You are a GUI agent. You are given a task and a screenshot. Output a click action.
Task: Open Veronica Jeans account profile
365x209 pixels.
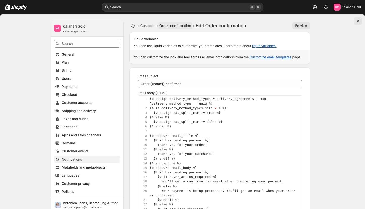tap(87, 205)
